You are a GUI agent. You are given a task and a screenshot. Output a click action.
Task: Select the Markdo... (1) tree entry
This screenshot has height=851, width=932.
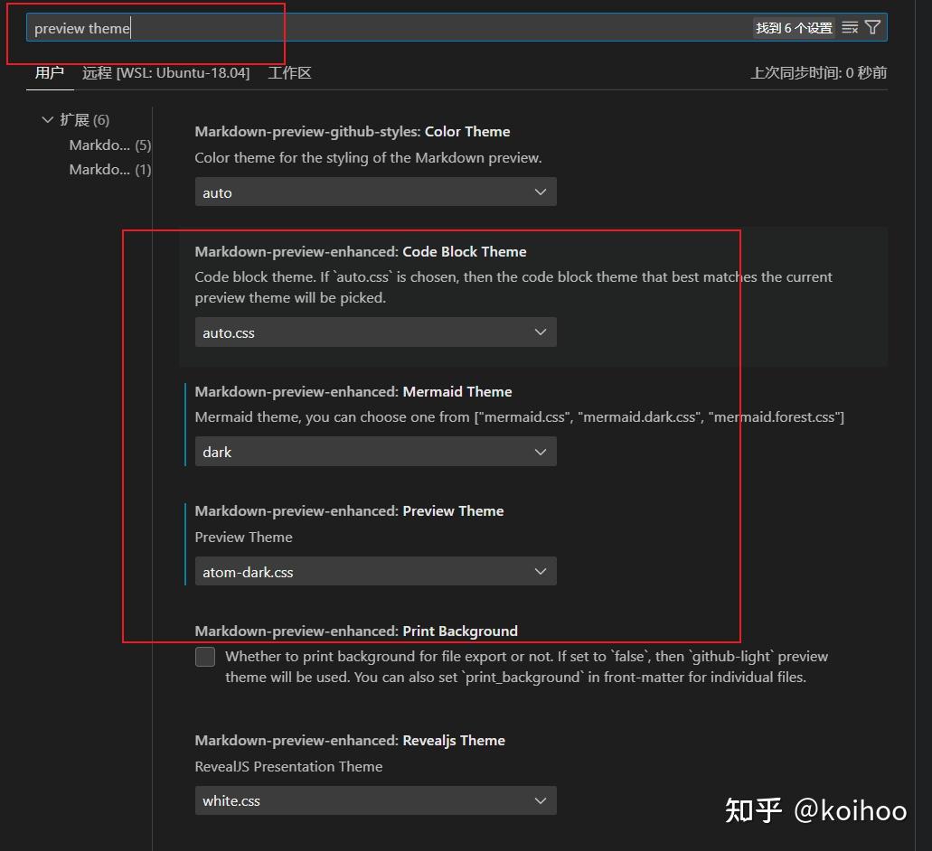pyautogui.click(x=110, y=170)
